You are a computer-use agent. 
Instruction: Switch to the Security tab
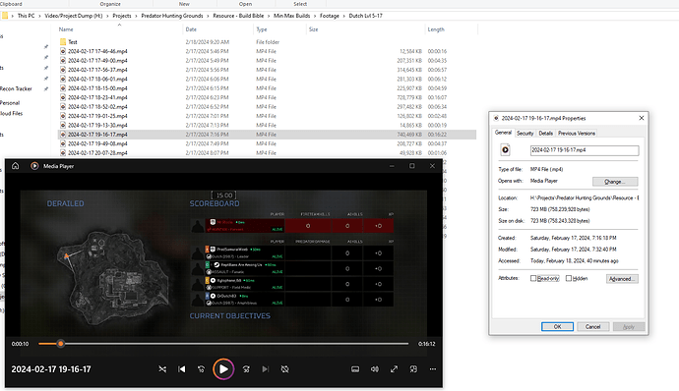click(525, 134)
